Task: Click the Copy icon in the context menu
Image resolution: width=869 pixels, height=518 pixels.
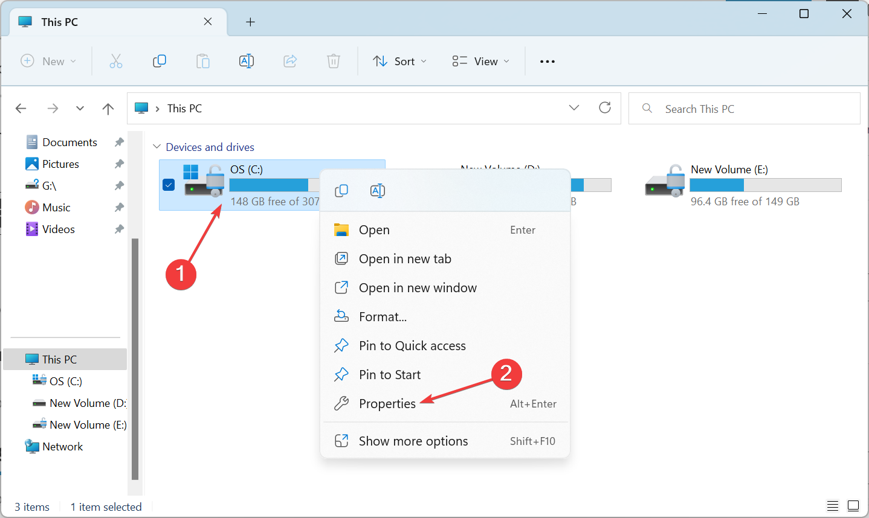Action: tap(341, 191)
